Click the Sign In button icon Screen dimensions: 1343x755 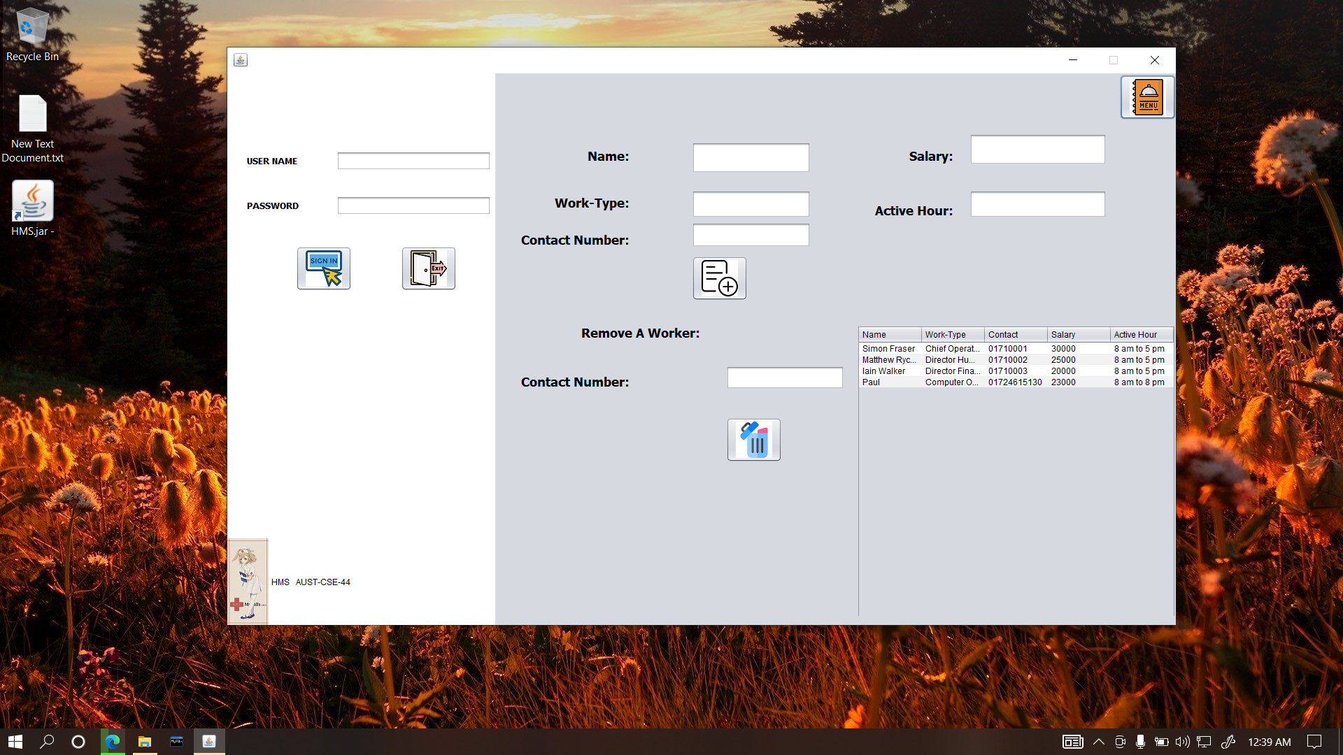[x=323, y=268]
